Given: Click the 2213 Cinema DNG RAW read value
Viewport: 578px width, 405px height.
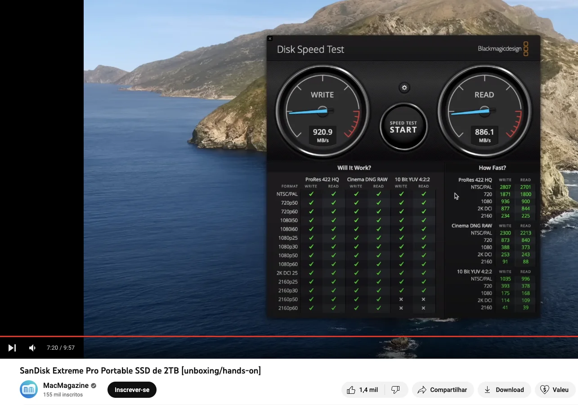Looking at the screenshot, I should [525, 233].
